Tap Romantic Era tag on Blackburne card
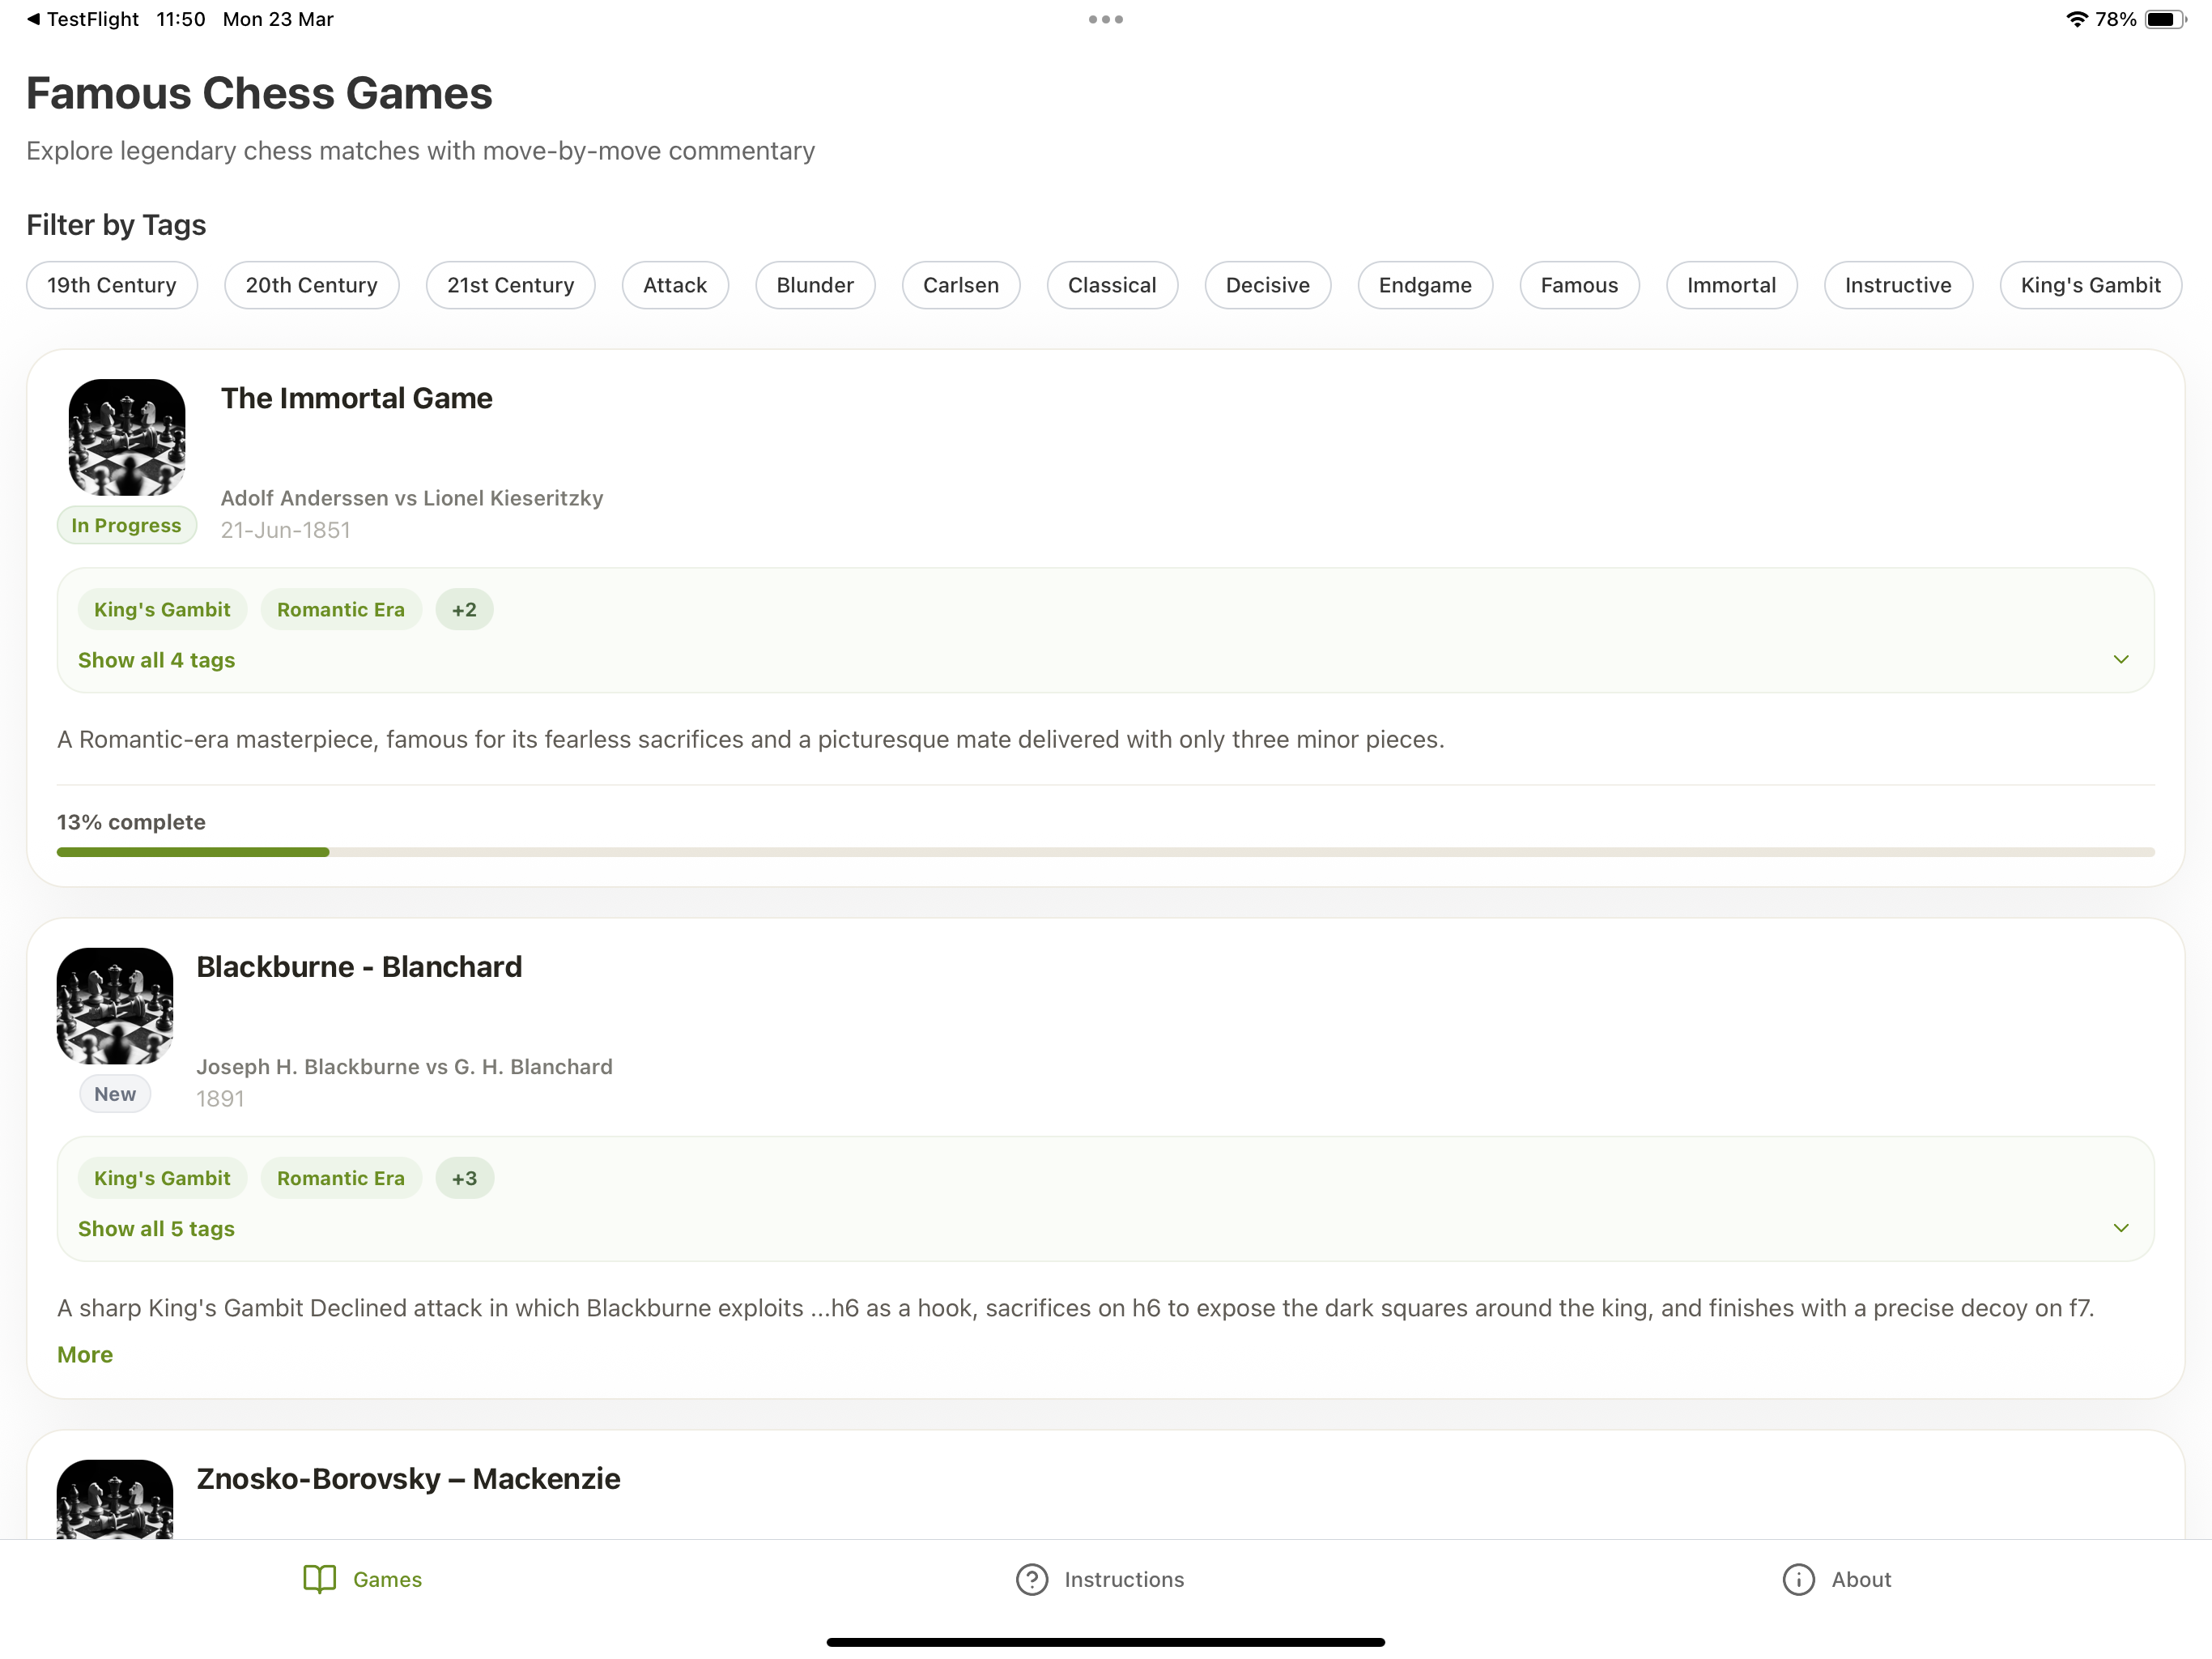Image resolution: width=2212 pixels, height=1659 pixels. pyautogui.click(x=341, y=1178)
